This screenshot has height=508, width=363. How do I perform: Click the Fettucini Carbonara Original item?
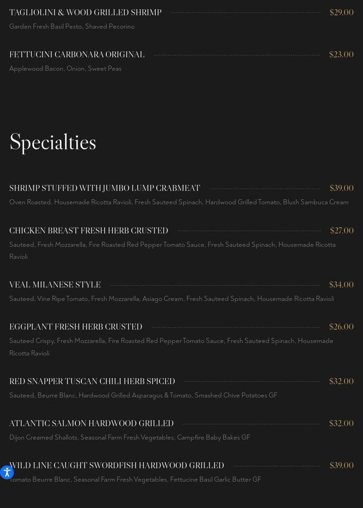77,55
